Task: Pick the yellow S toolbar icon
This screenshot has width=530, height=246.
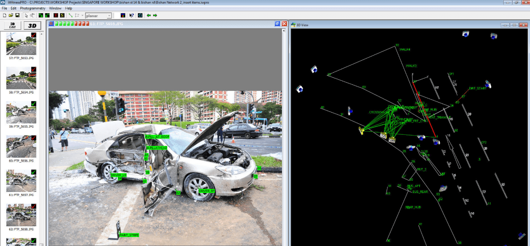Action: click(x=62, y=15)
